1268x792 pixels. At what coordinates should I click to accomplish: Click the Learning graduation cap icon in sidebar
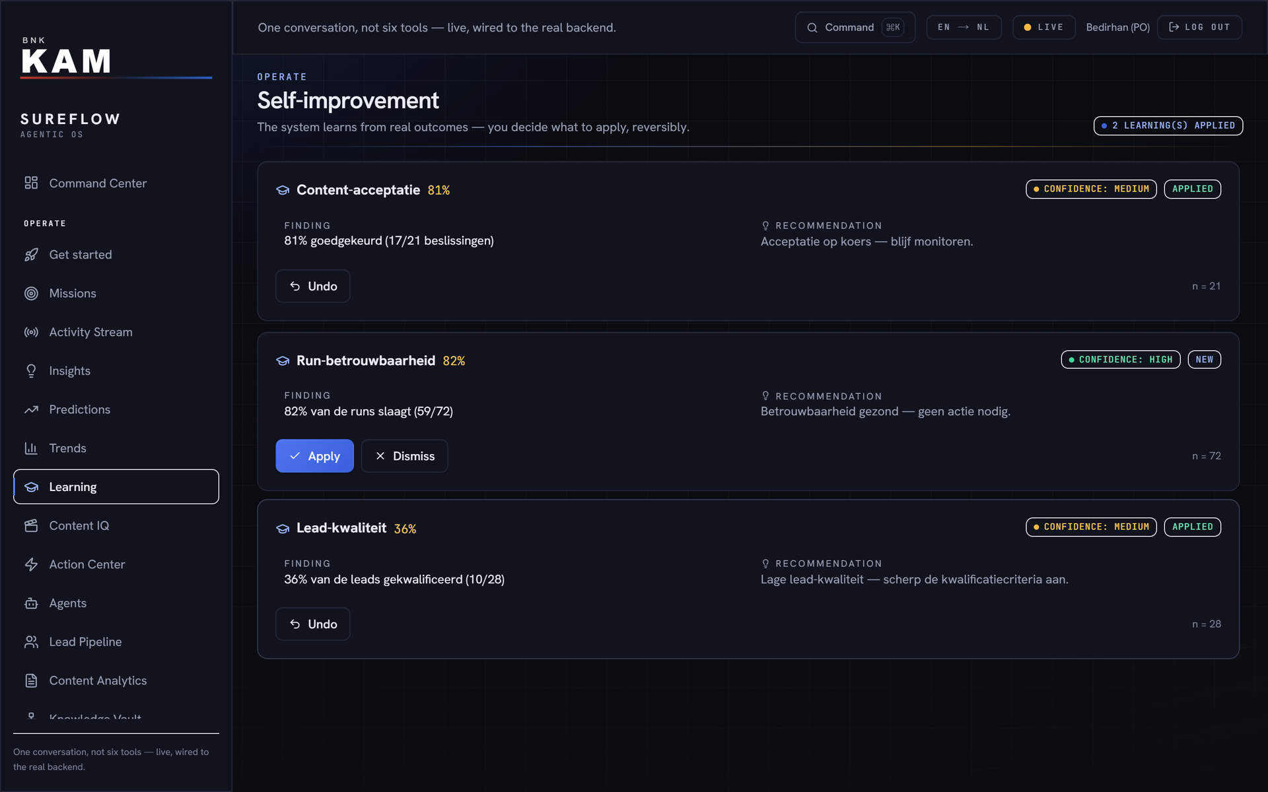coord(31,487)
